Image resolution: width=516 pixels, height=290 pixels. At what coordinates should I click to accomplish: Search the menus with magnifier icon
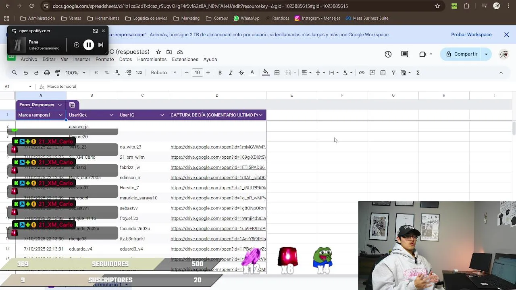click(x=15, y=72)
